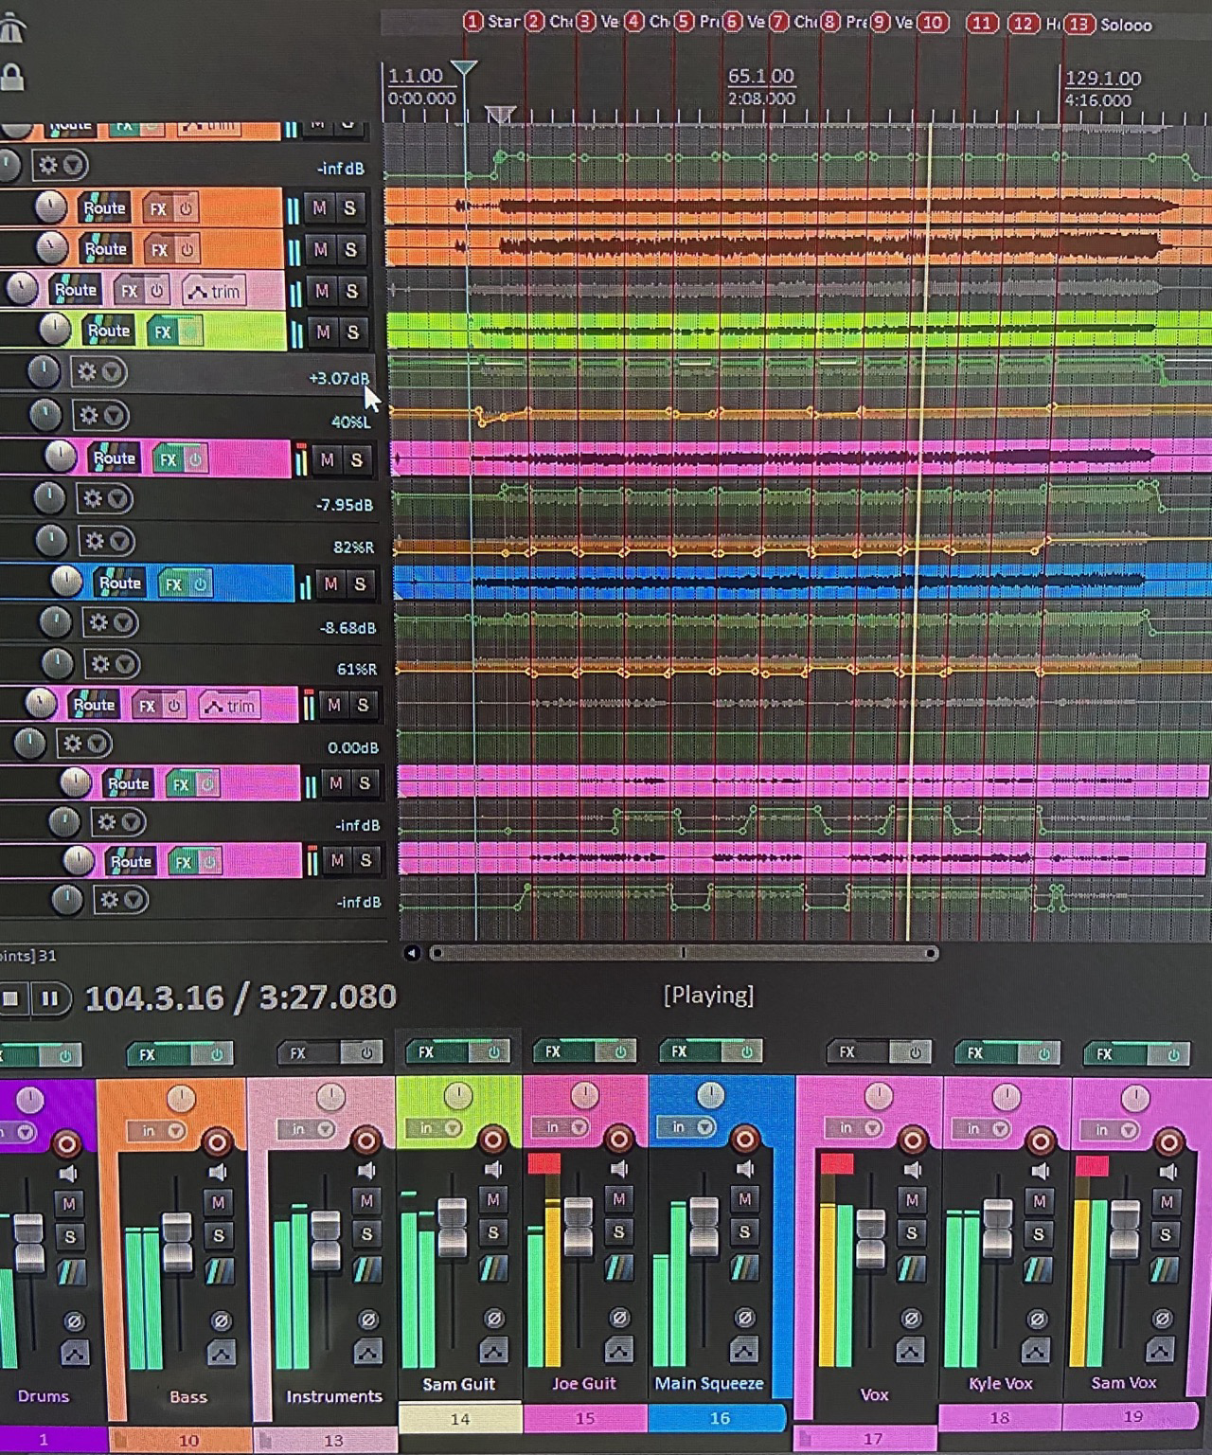Toggle FX bypass power button above Bass strip
Viewport: 1212px width, 1455px height.
point(216,1054)
